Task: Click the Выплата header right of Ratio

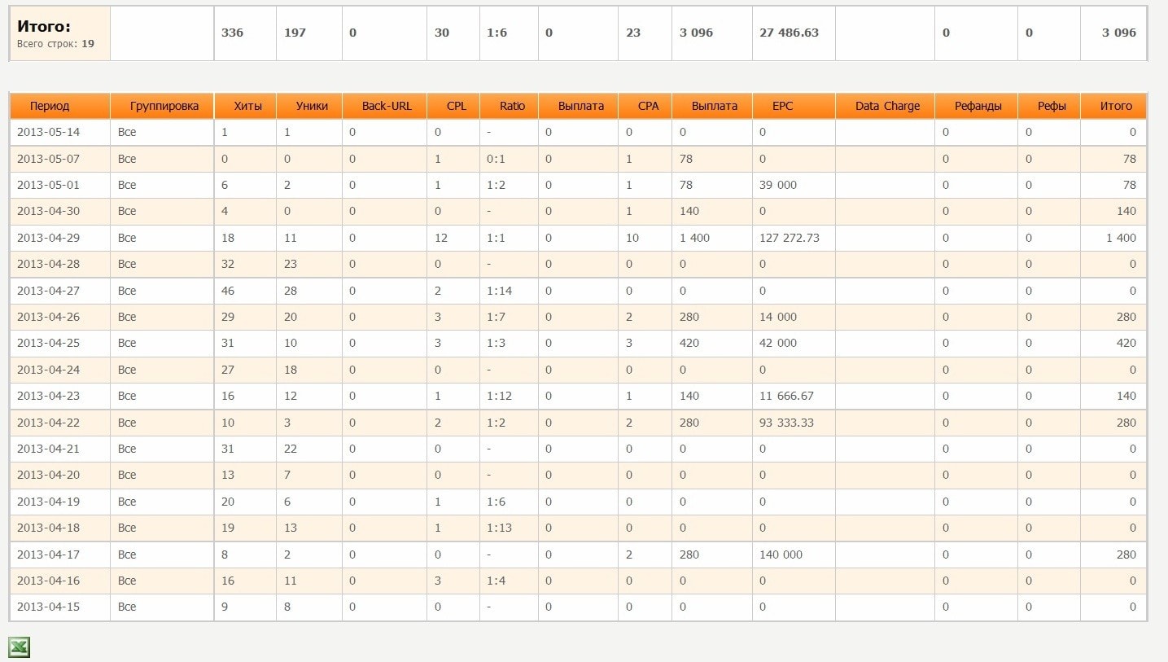Action: coord(581,106)
